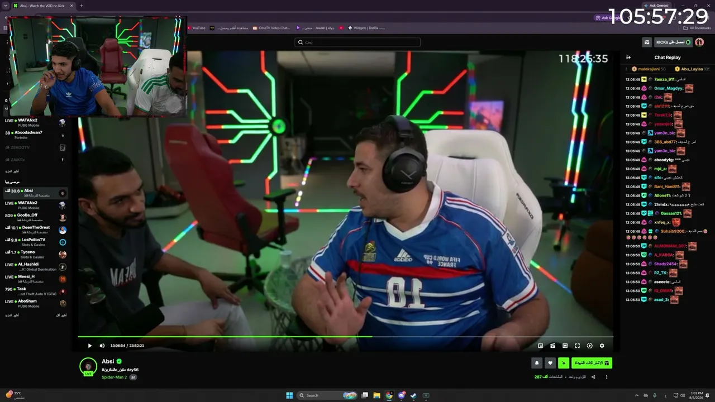715x402 pixels.
Task: Open Task channel from the sidebar
Action: (x=35, y=291)
